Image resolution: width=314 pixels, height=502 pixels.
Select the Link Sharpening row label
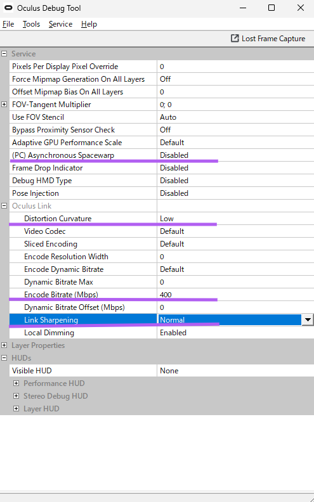click(x=51, y=320)
